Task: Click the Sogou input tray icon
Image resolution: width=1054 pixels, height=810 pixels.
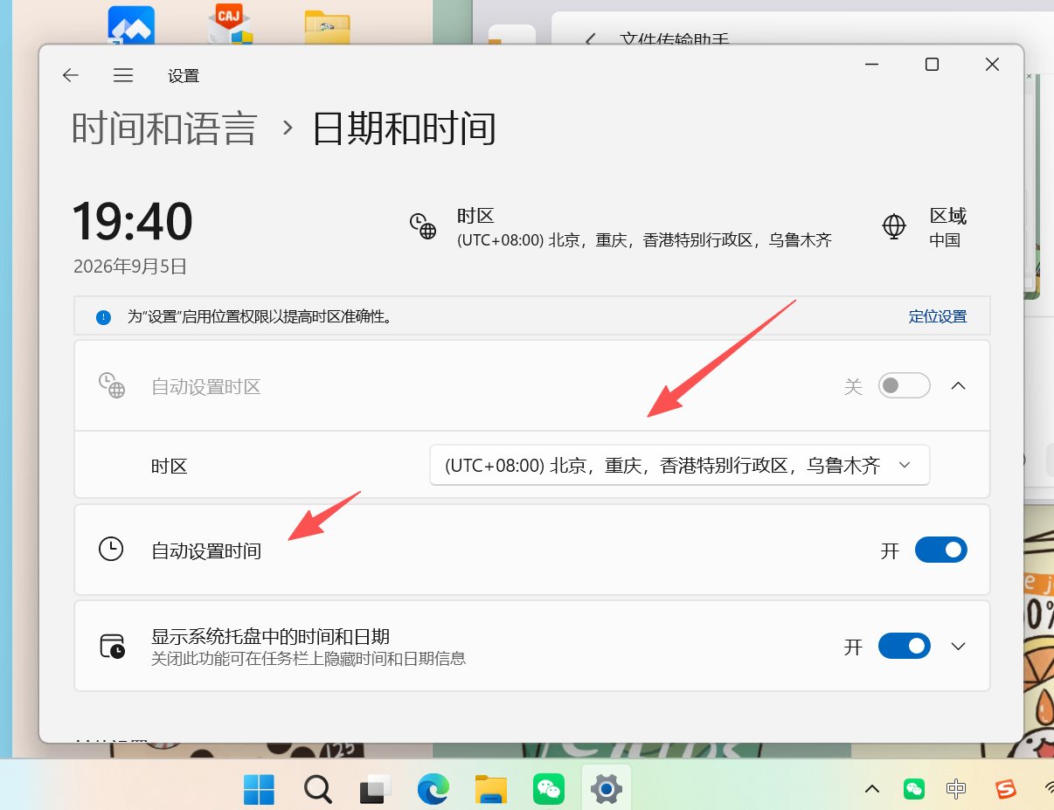Action: (x=1007, y=789)
